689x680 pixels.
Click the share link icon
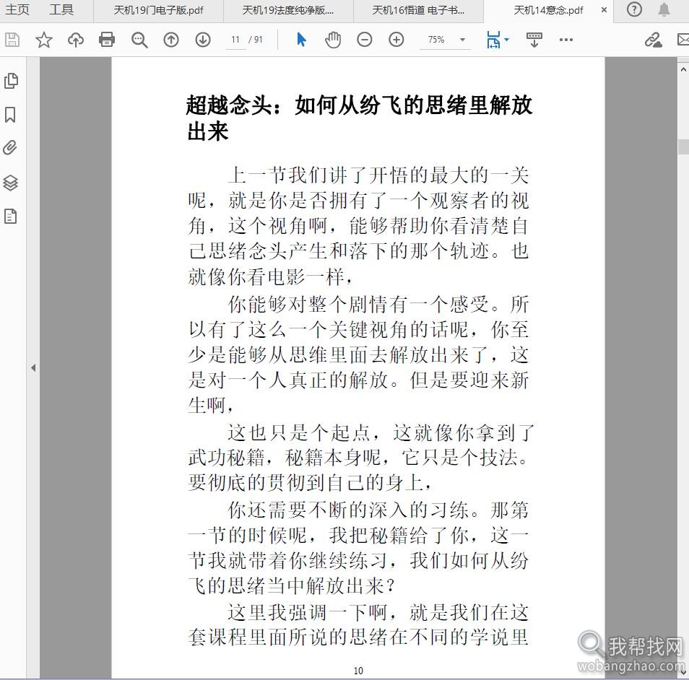point(653,40)
